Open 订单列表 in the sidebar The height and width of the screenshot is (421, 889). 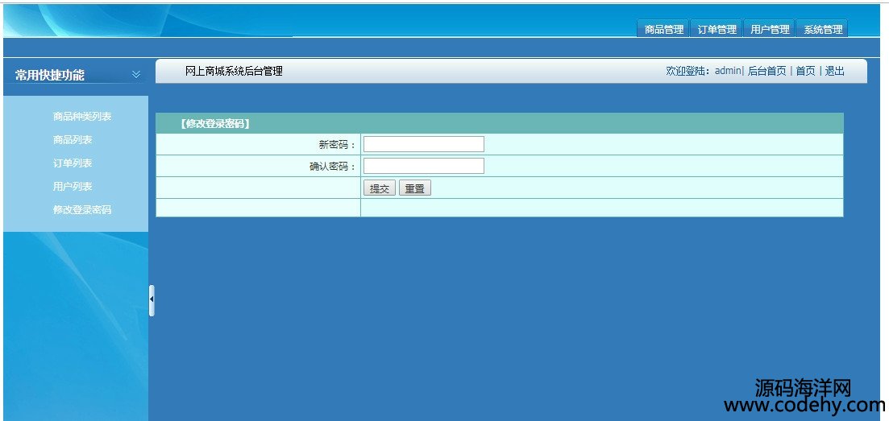[x=73, y=163]
